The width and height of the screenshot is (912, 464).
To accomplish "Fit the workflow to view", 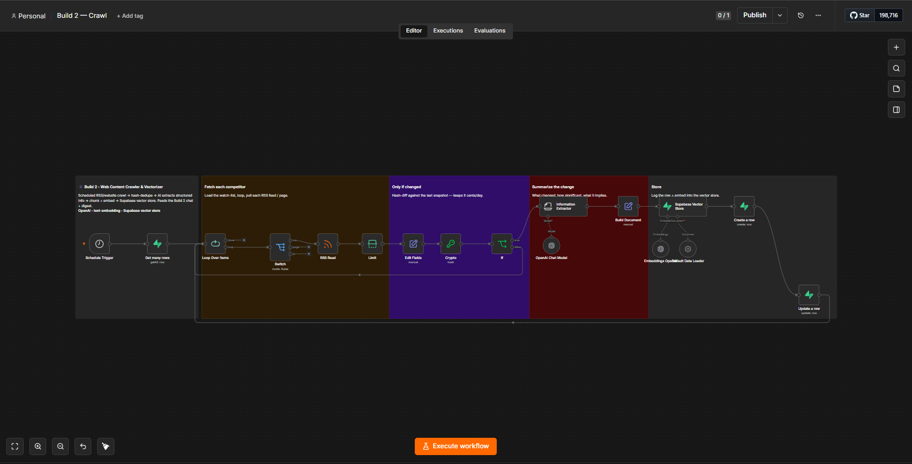I will coord(15,446).
